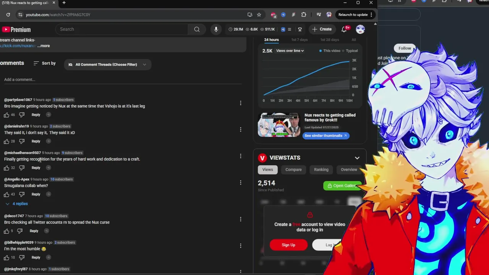Reload the page with refresh icon
Image resolution: width=489 pixels, height=275 pixels.
8,15
